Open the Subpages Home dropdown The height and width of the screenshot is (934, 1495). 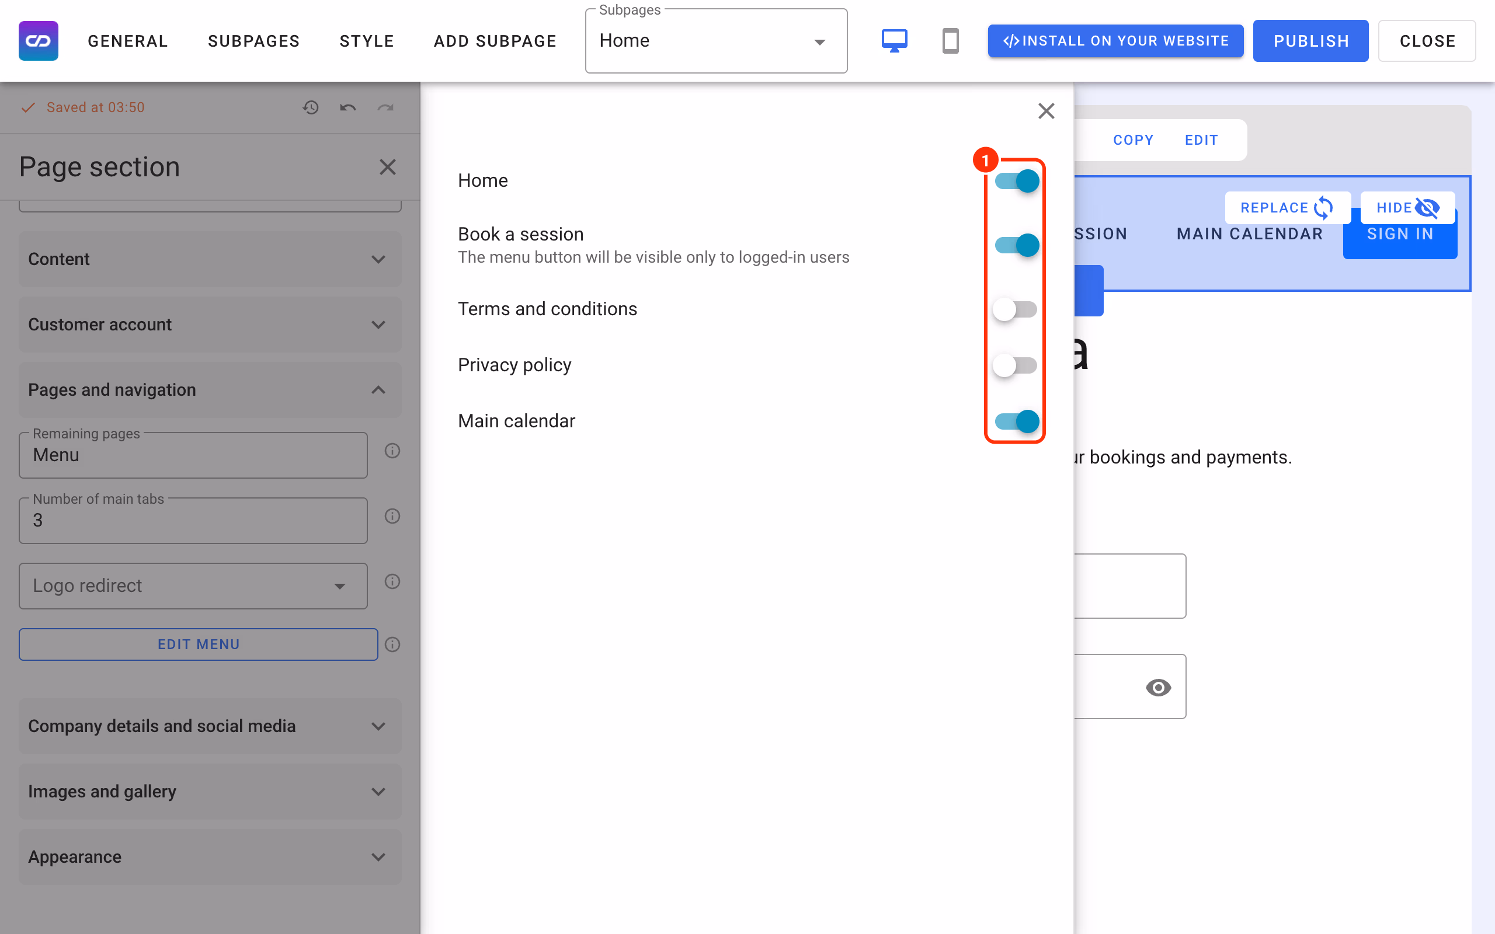click(x=716, y=41)
